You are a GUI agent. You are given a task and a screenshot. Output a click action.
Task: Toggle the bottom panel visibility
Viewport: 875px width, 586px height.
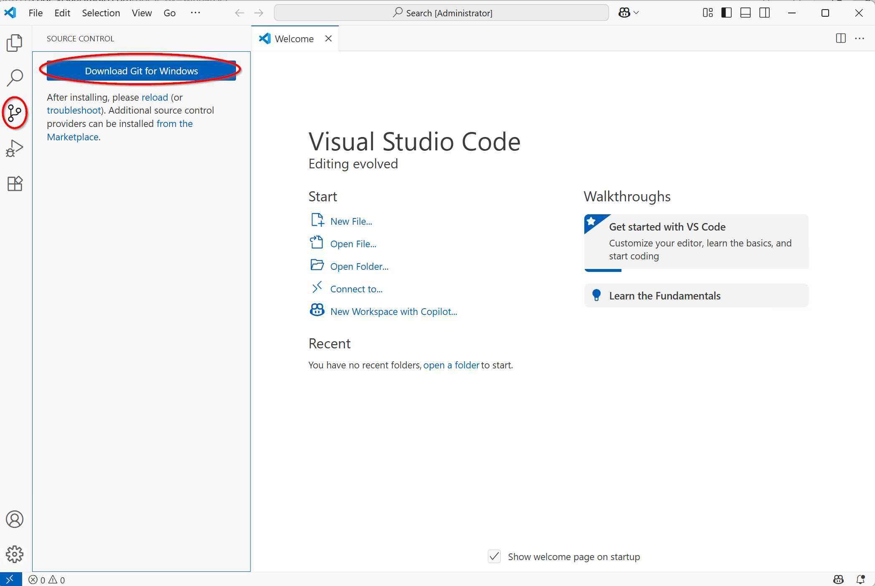[746, 13]
